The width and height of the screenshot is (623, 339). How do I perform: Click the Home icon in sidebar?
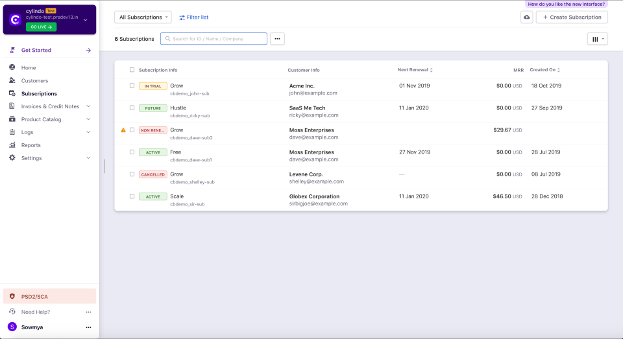pos(12,67)
